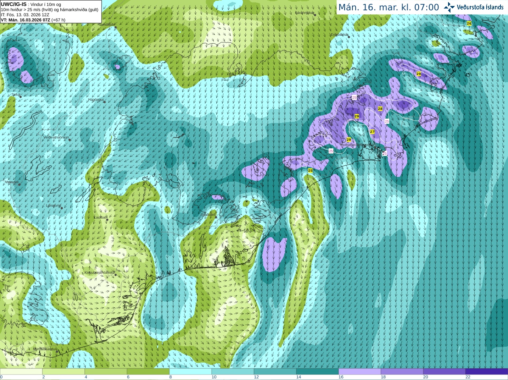
Task: Click the 'VT: Mán. 16.03.2026 07Z' line
Action: [x=33, y=20]
